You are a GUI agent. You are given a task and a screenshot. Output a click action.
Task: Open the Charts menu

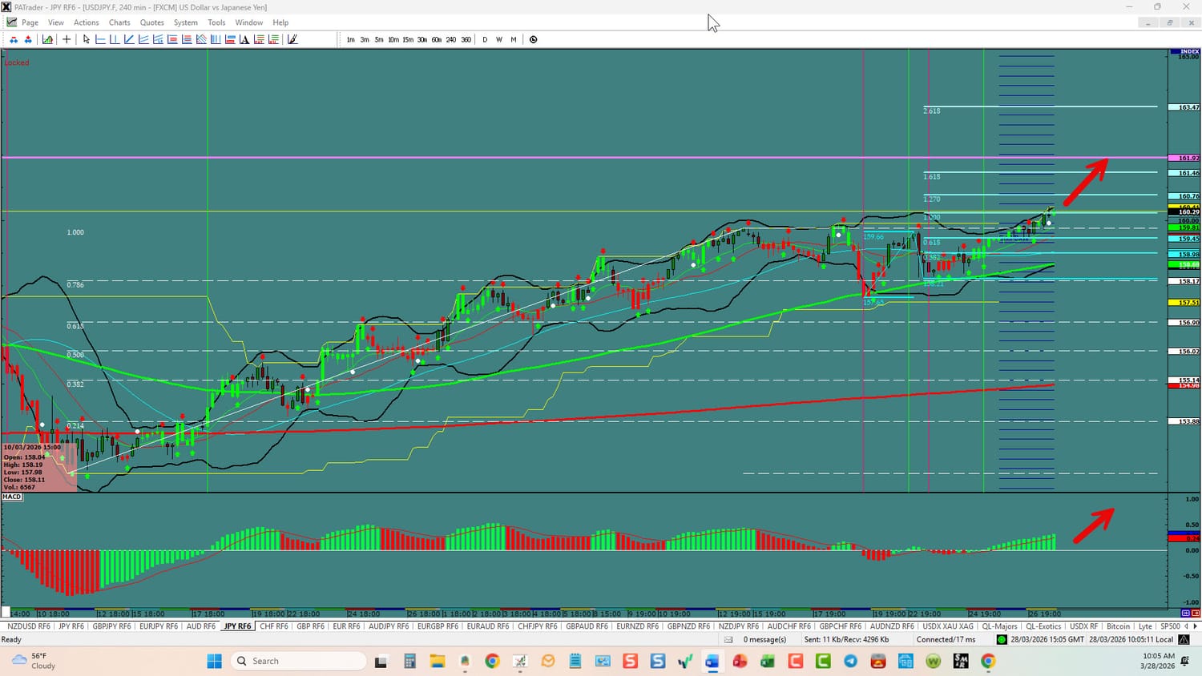pyautogui.click(x=119, y=22)
